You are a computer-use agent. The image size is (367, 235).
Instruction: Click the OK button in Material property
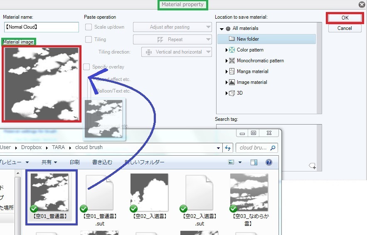(345, 18)
